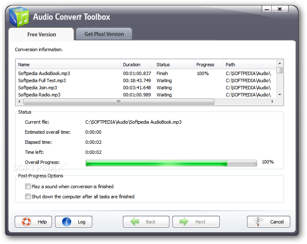
Task: Click the lifebuoy Help icon
Action: pyautogui.click(x=26, y=222)
